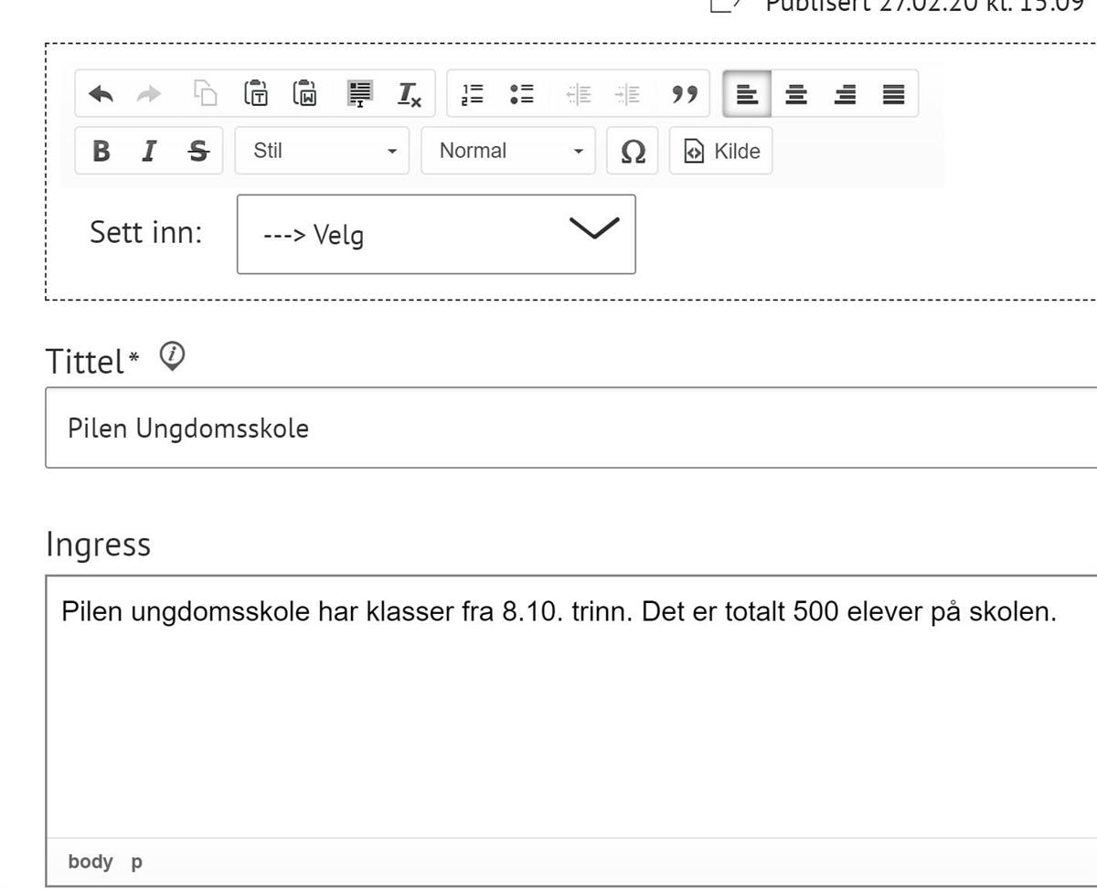Click the Remove Format icon
1097x889 pixels.
(409, 94)
